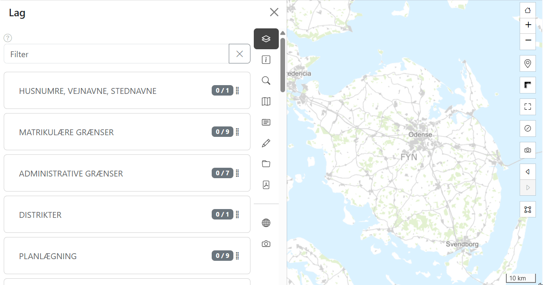
Task: Click the Filter text field
Action: [x=117, y=54]
